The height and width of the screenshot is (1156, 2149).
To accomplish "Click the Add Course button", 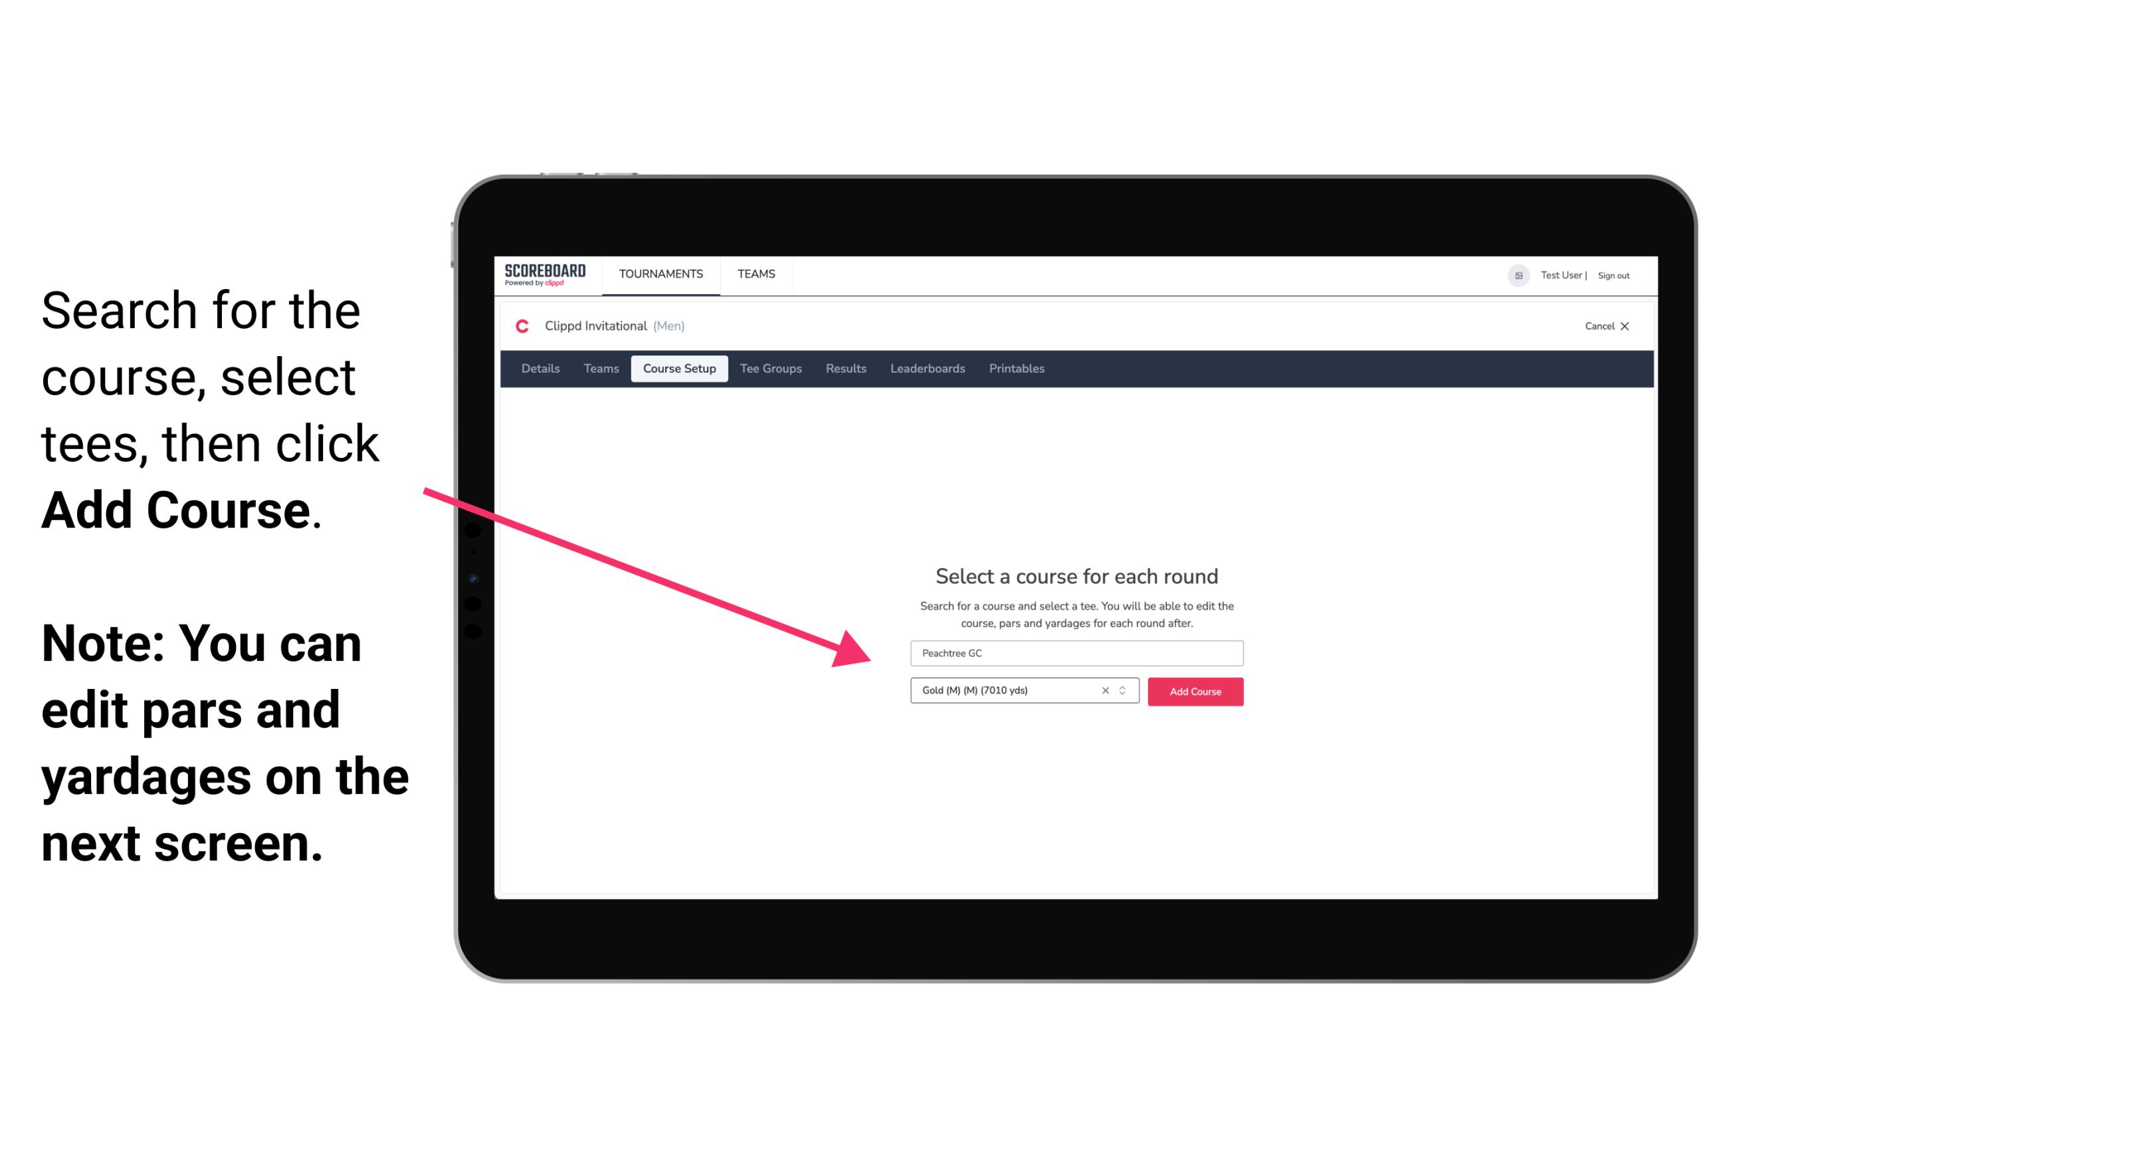I will pos(1194,690).
